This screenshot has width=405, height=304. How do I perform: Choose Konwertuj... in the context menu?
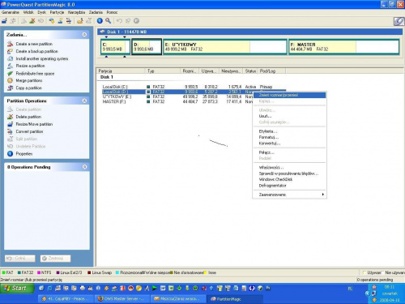(x=289, y=143)
